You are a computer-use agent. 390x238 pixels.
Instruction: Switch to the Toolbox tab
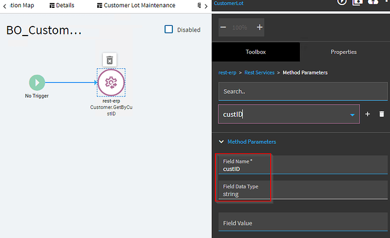click(255, 52)
